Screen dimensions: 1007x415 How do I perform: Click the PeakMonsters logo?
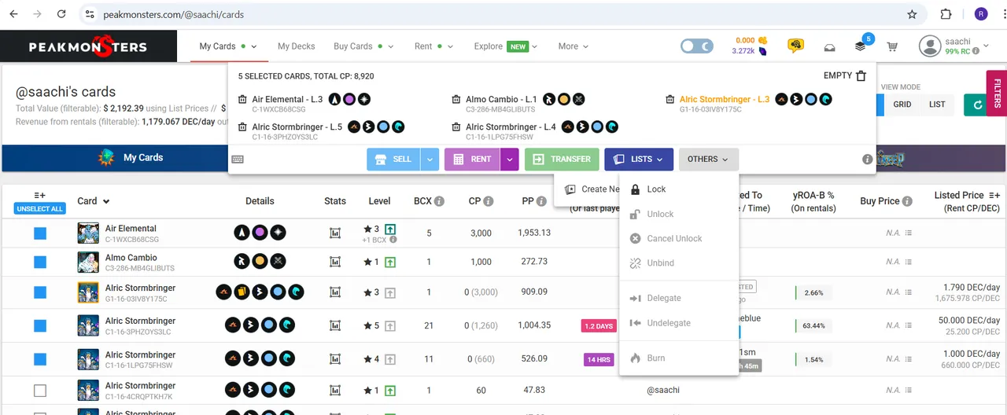coord(88,46)
